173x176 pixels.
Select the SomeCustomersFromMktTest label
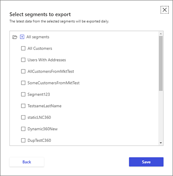coord(53,83)
